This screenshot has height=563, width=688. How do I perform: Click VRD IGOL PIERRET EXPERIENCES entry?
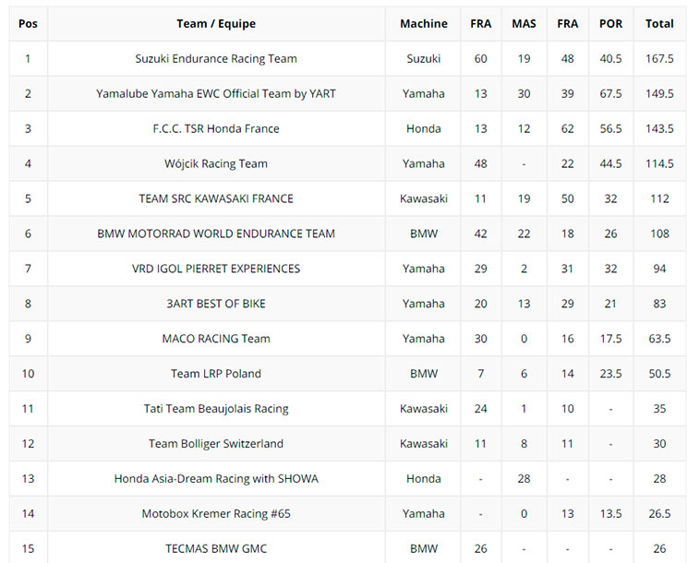coord(216,269)
